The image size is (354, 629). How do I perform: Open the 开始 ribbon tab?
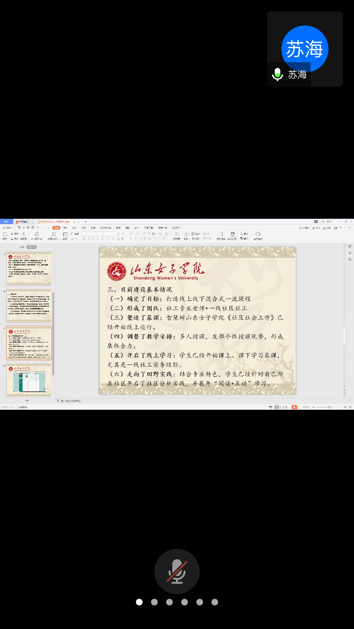(56, 228)
